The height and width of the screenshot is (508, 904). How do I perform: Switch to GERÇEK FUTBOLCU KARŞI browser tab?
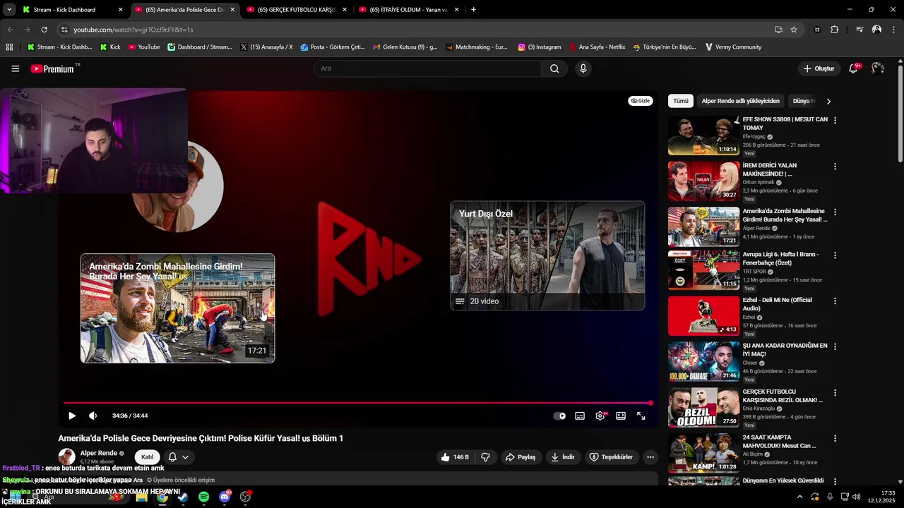pos(297,10)
